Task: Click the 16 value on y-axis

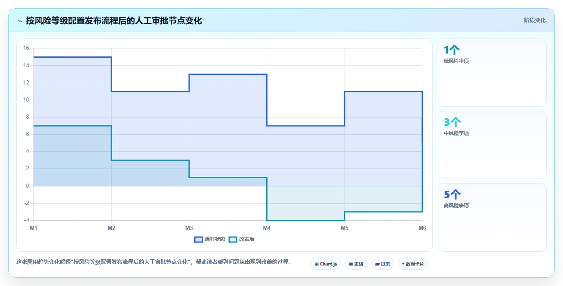Action: (x=26, y=48)
